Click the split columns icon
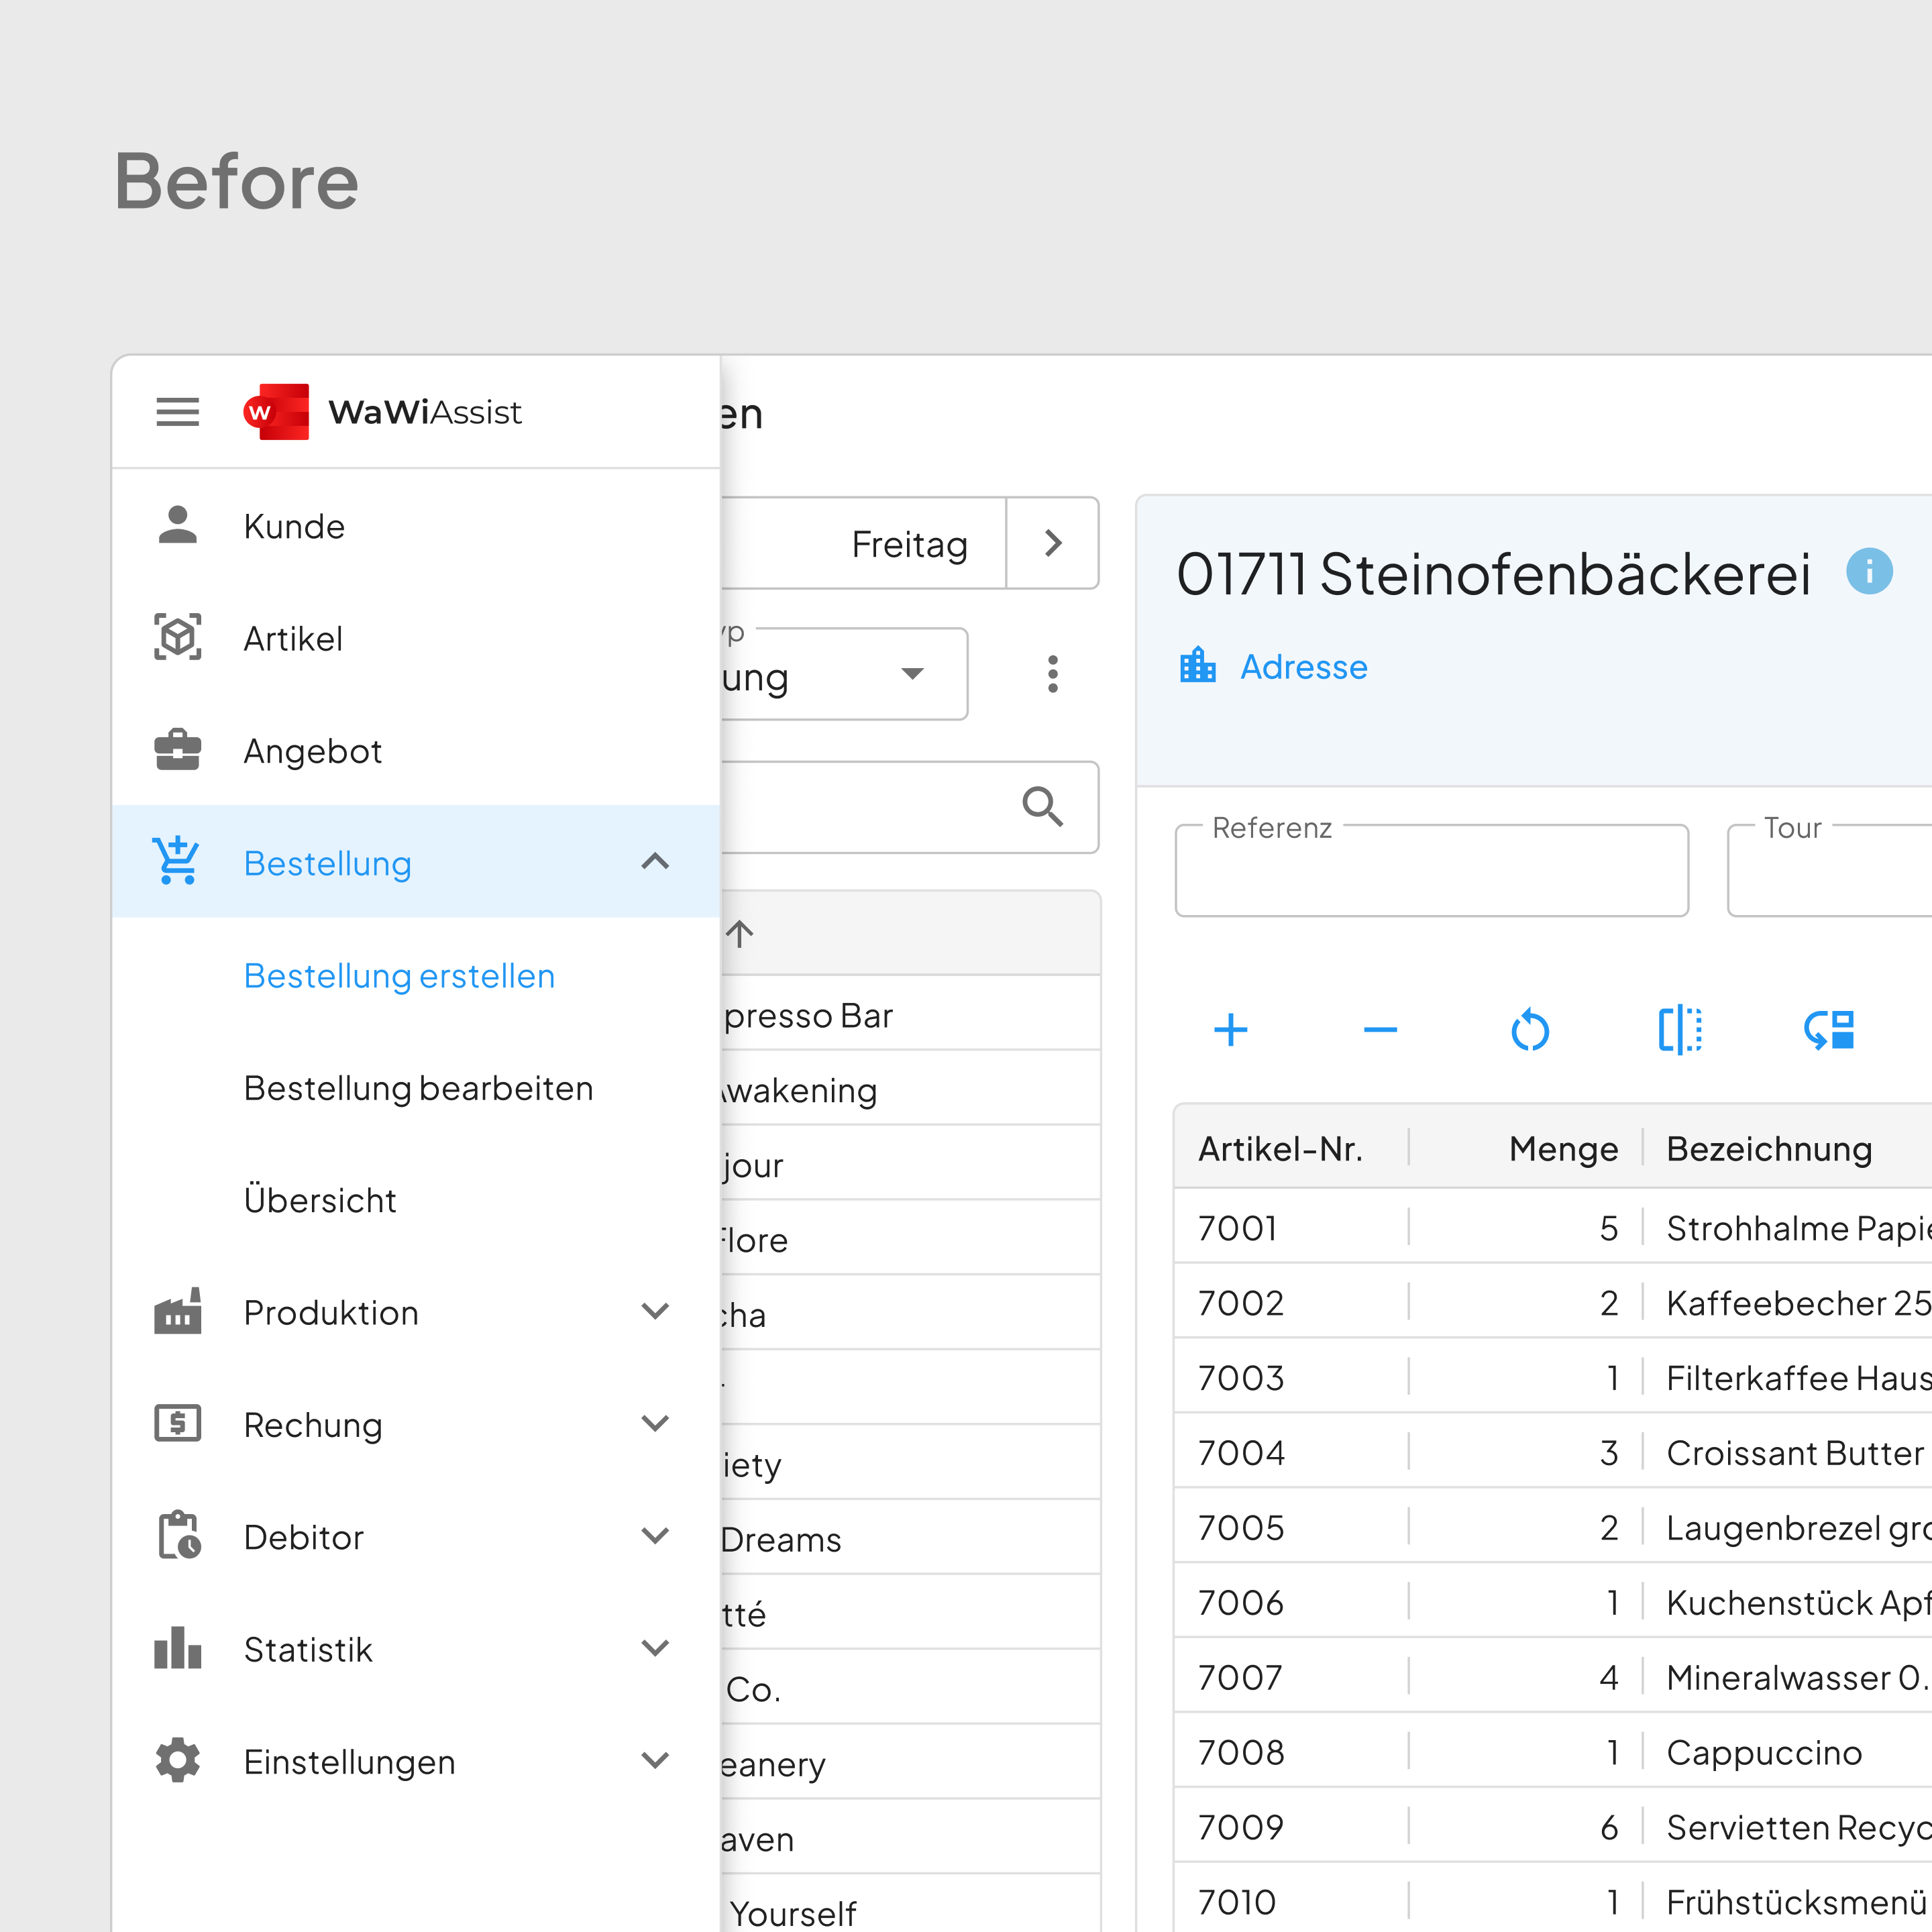Screen dimensions: 1932x1932 pyautogui.click(x=1680, y=1030)
